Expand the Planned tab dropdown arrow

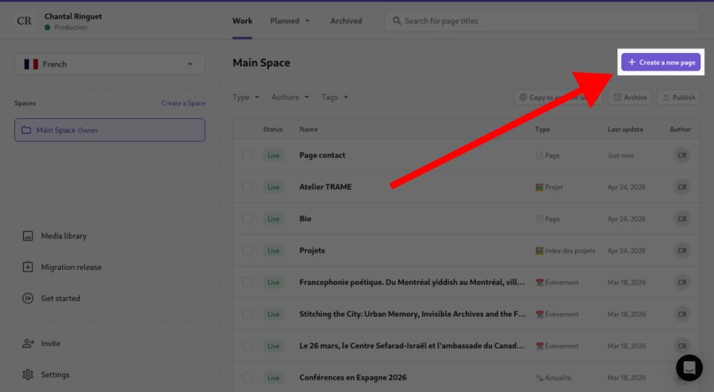click(x=307, y=21)
